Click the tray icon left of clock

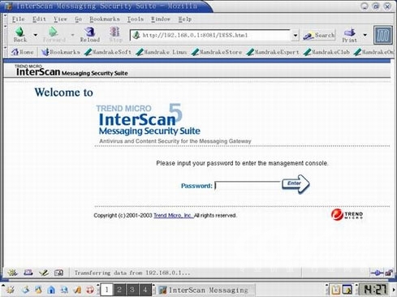(x=347, y=290)
